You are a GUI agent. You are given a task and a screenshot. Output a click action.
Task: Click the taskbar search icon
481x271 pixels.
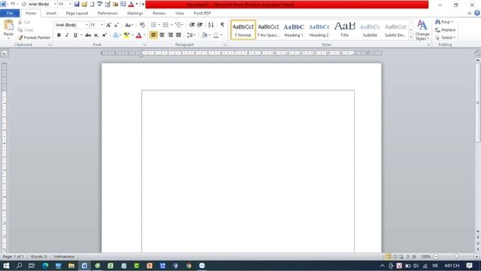(x=19, y=266)
